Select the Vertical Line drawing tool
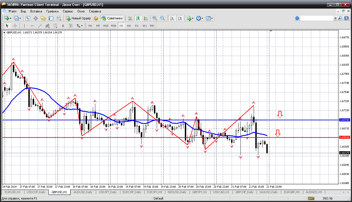The height and width of the screenshot is (202, 352). (24, 26)
